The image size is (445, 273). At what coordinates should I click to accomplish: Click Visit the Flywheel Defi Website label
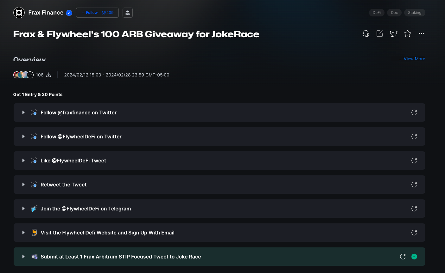(107, 233)
